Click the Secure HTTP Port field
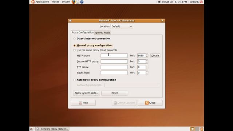This screenshot has height=131, width=233. click(141, 61)
